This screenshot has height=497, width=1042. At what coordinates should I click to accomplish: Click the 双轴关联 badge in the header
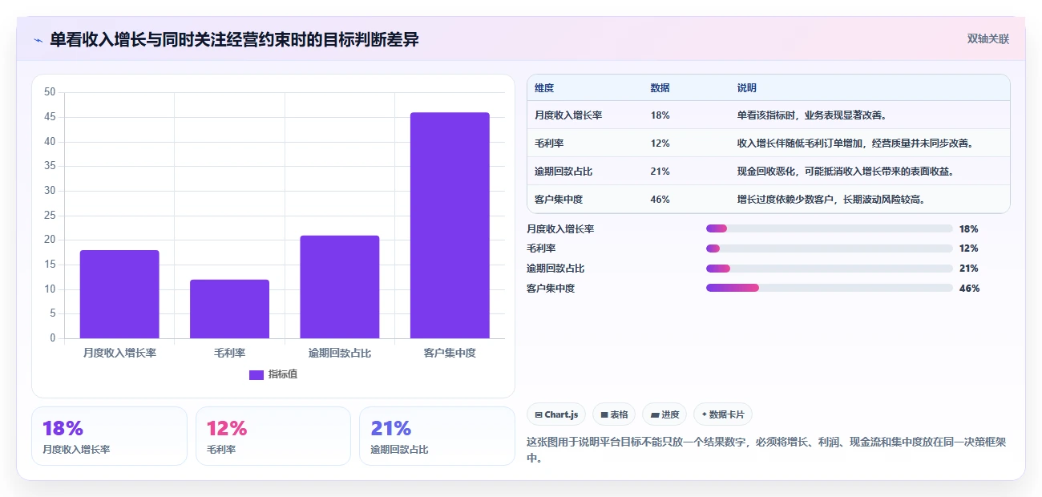[x=987, y=38]
